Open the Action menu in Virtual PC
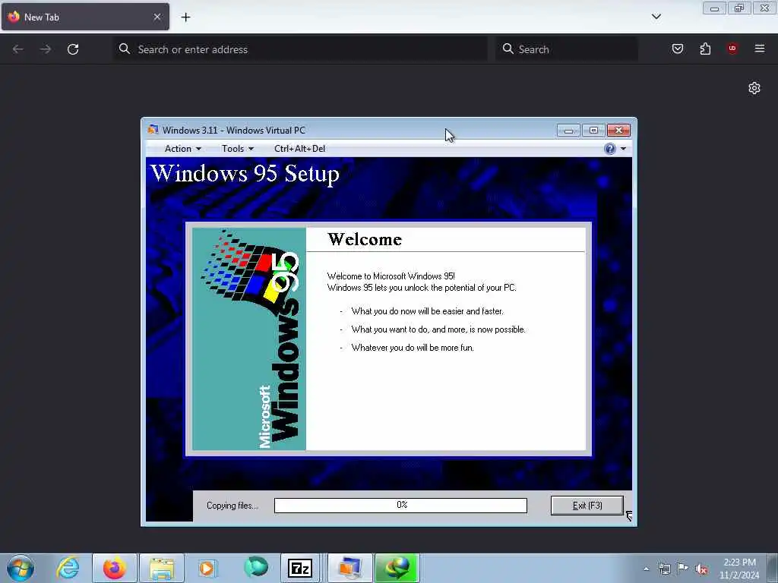The height and width of the screenshot is (583, 778). tap(182, 149)
